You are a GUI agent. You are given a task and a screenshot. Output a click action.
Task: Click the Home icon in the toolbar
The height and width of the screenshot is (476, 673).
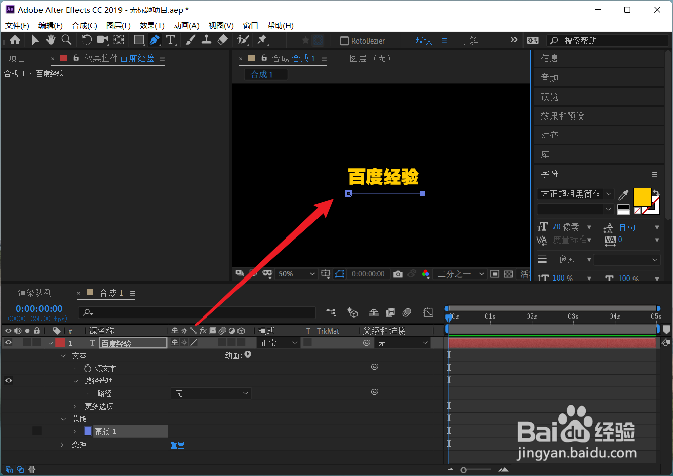click(x=15, y=40)
